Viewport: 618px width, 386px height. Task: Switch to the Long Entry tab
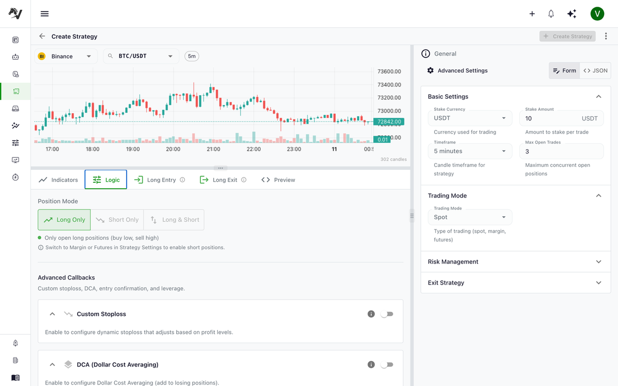pos(159,180)
